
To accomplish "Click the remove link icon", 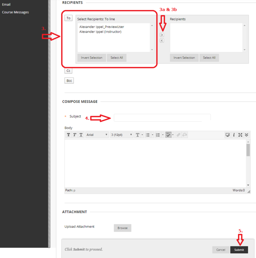I will 185,135.
